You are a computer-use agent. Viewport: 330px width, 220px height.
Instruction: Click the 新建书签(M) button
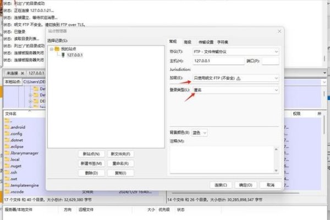click(x=91, y=163)
